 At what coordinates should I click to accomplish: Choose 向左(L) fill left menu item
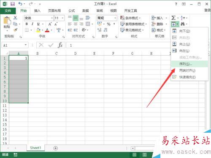(189, 51)
